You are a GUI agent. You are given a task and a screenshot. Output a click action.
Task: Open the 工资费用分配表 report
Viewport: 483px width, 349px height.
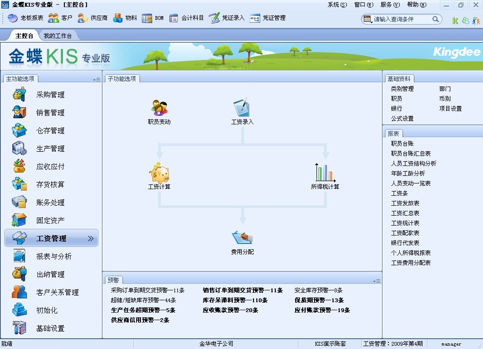coord(411,263)
